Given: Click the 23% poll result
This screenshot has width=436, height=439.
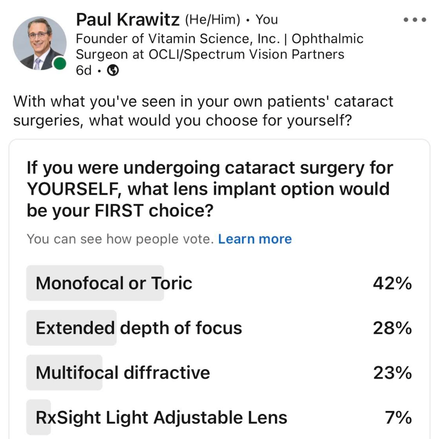Looking at the screenshot, I should (392, 373).
